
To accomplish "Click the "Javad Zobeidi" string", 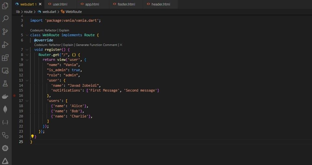I will pos(83,86).
